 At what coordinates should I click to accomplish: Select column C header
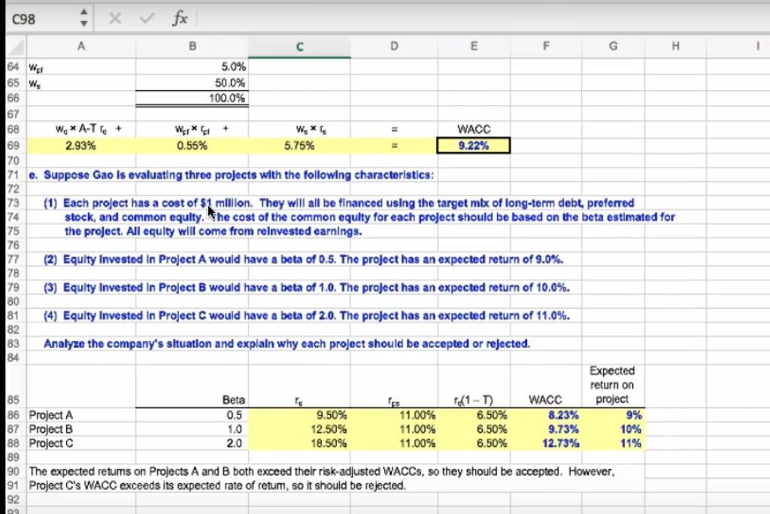tap(299, 46)
